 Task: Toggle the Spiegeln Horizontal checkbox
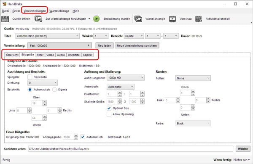[30, 77]
